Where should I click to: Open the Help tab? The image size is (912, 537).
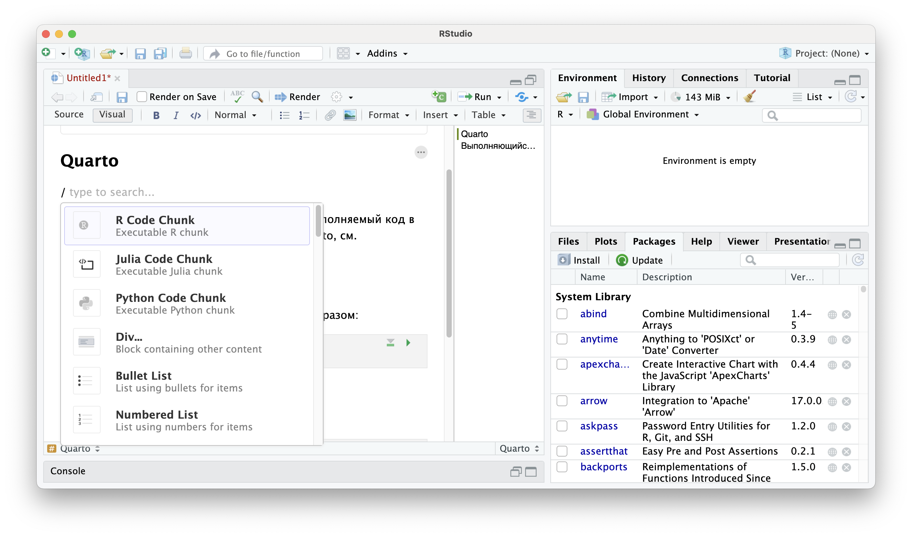click(x=701, y=242)
